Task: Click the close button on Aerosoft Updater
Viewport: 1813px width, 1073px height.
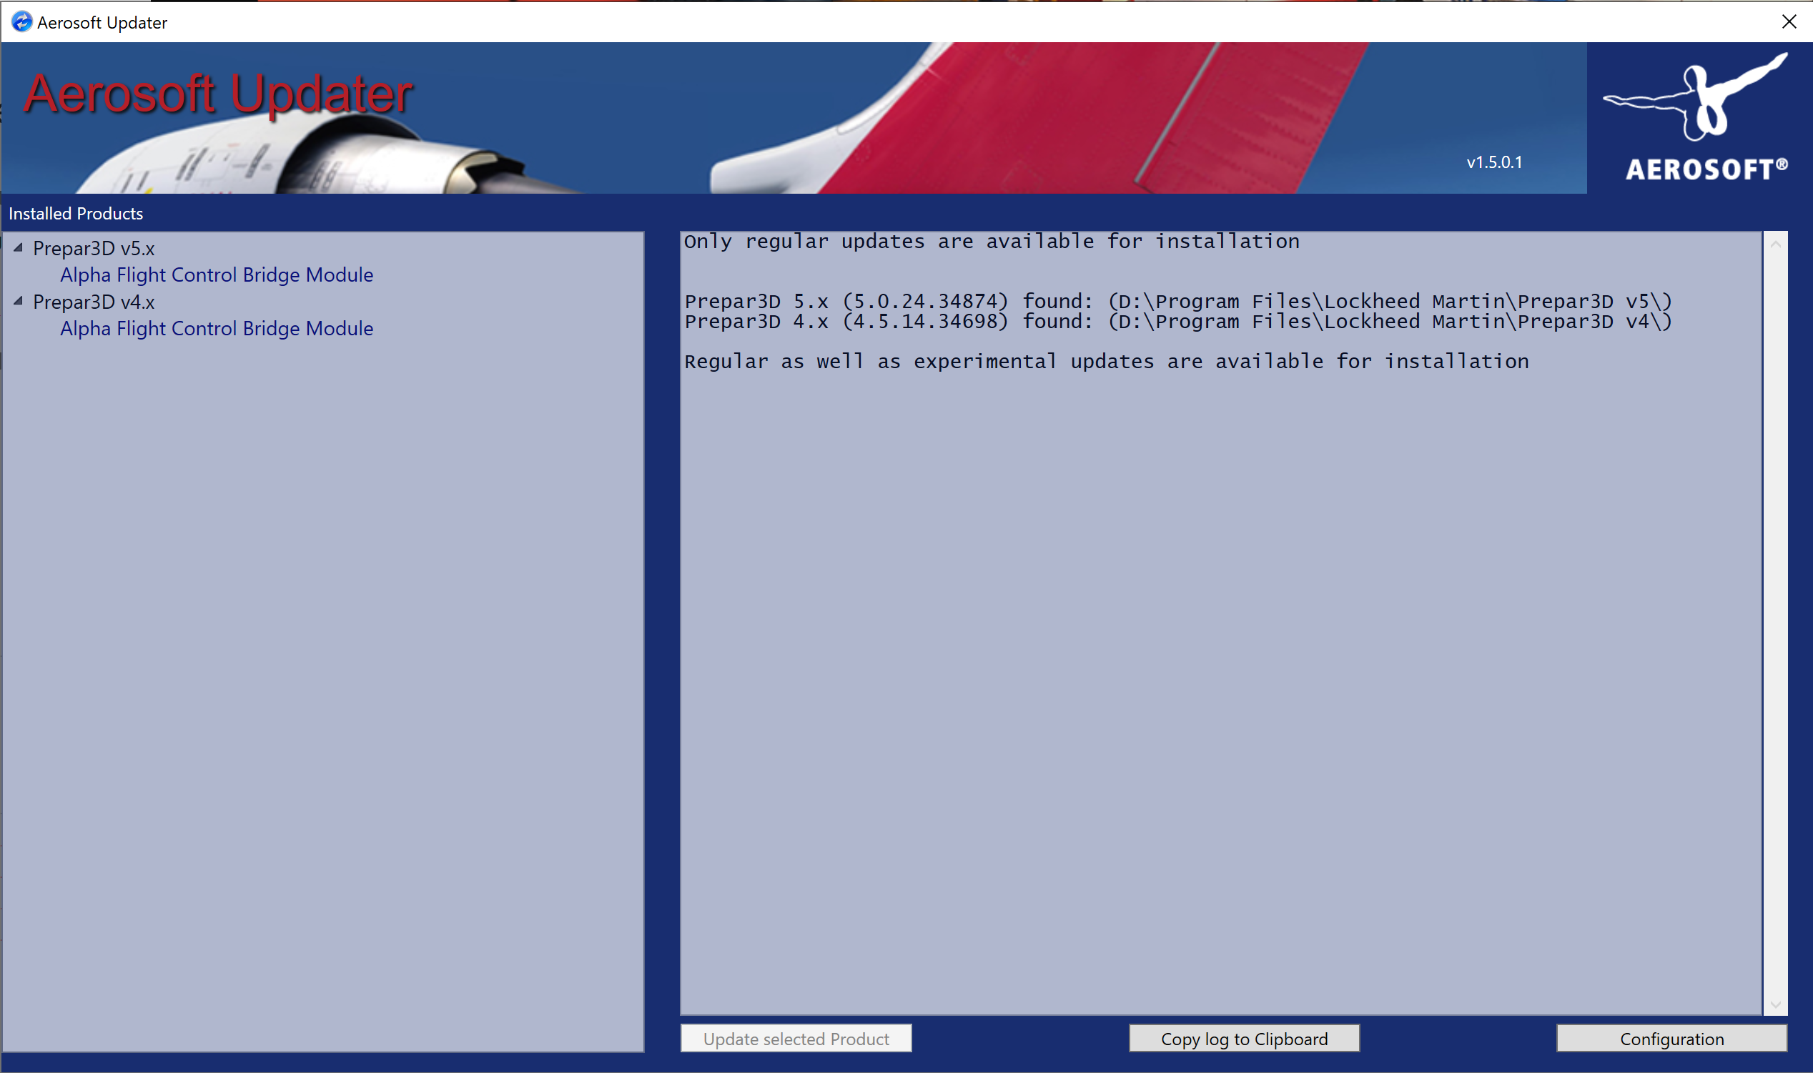Action: tap(1787, 21)
